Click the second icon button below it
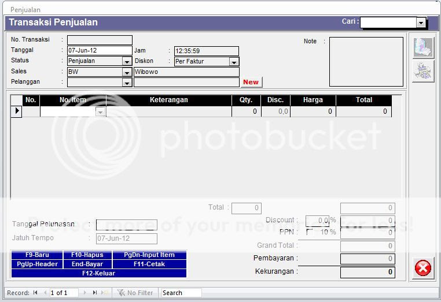Screen dimensions: 441x302 pos(423,71)
